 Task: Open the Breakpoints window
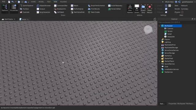point(60,9)
